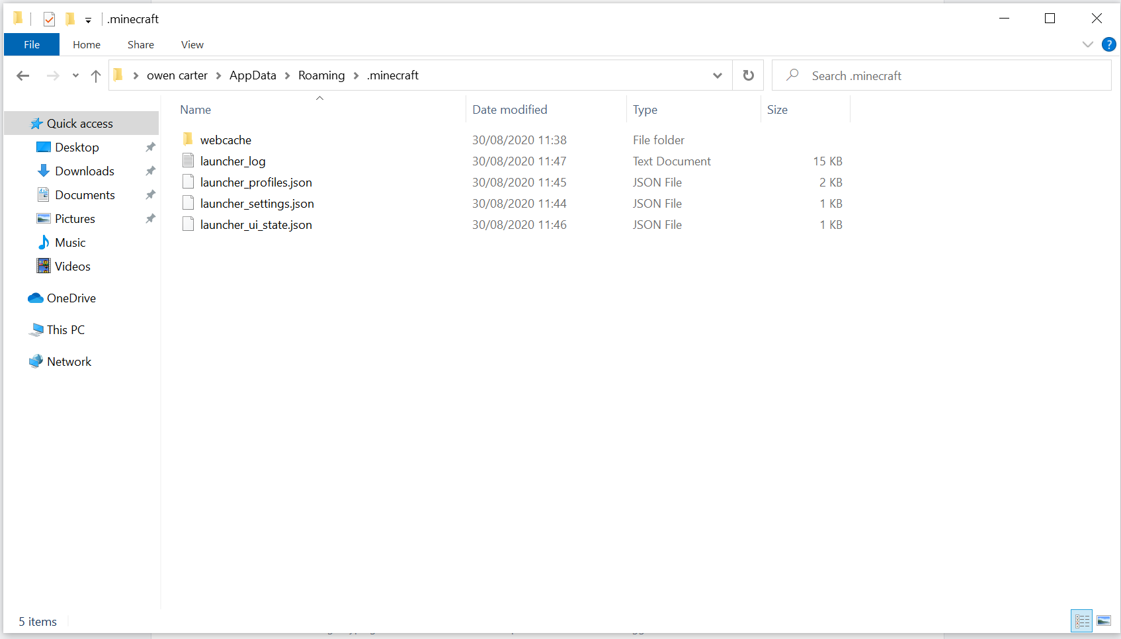Click the Back navigation arrow

coord(23,76)
